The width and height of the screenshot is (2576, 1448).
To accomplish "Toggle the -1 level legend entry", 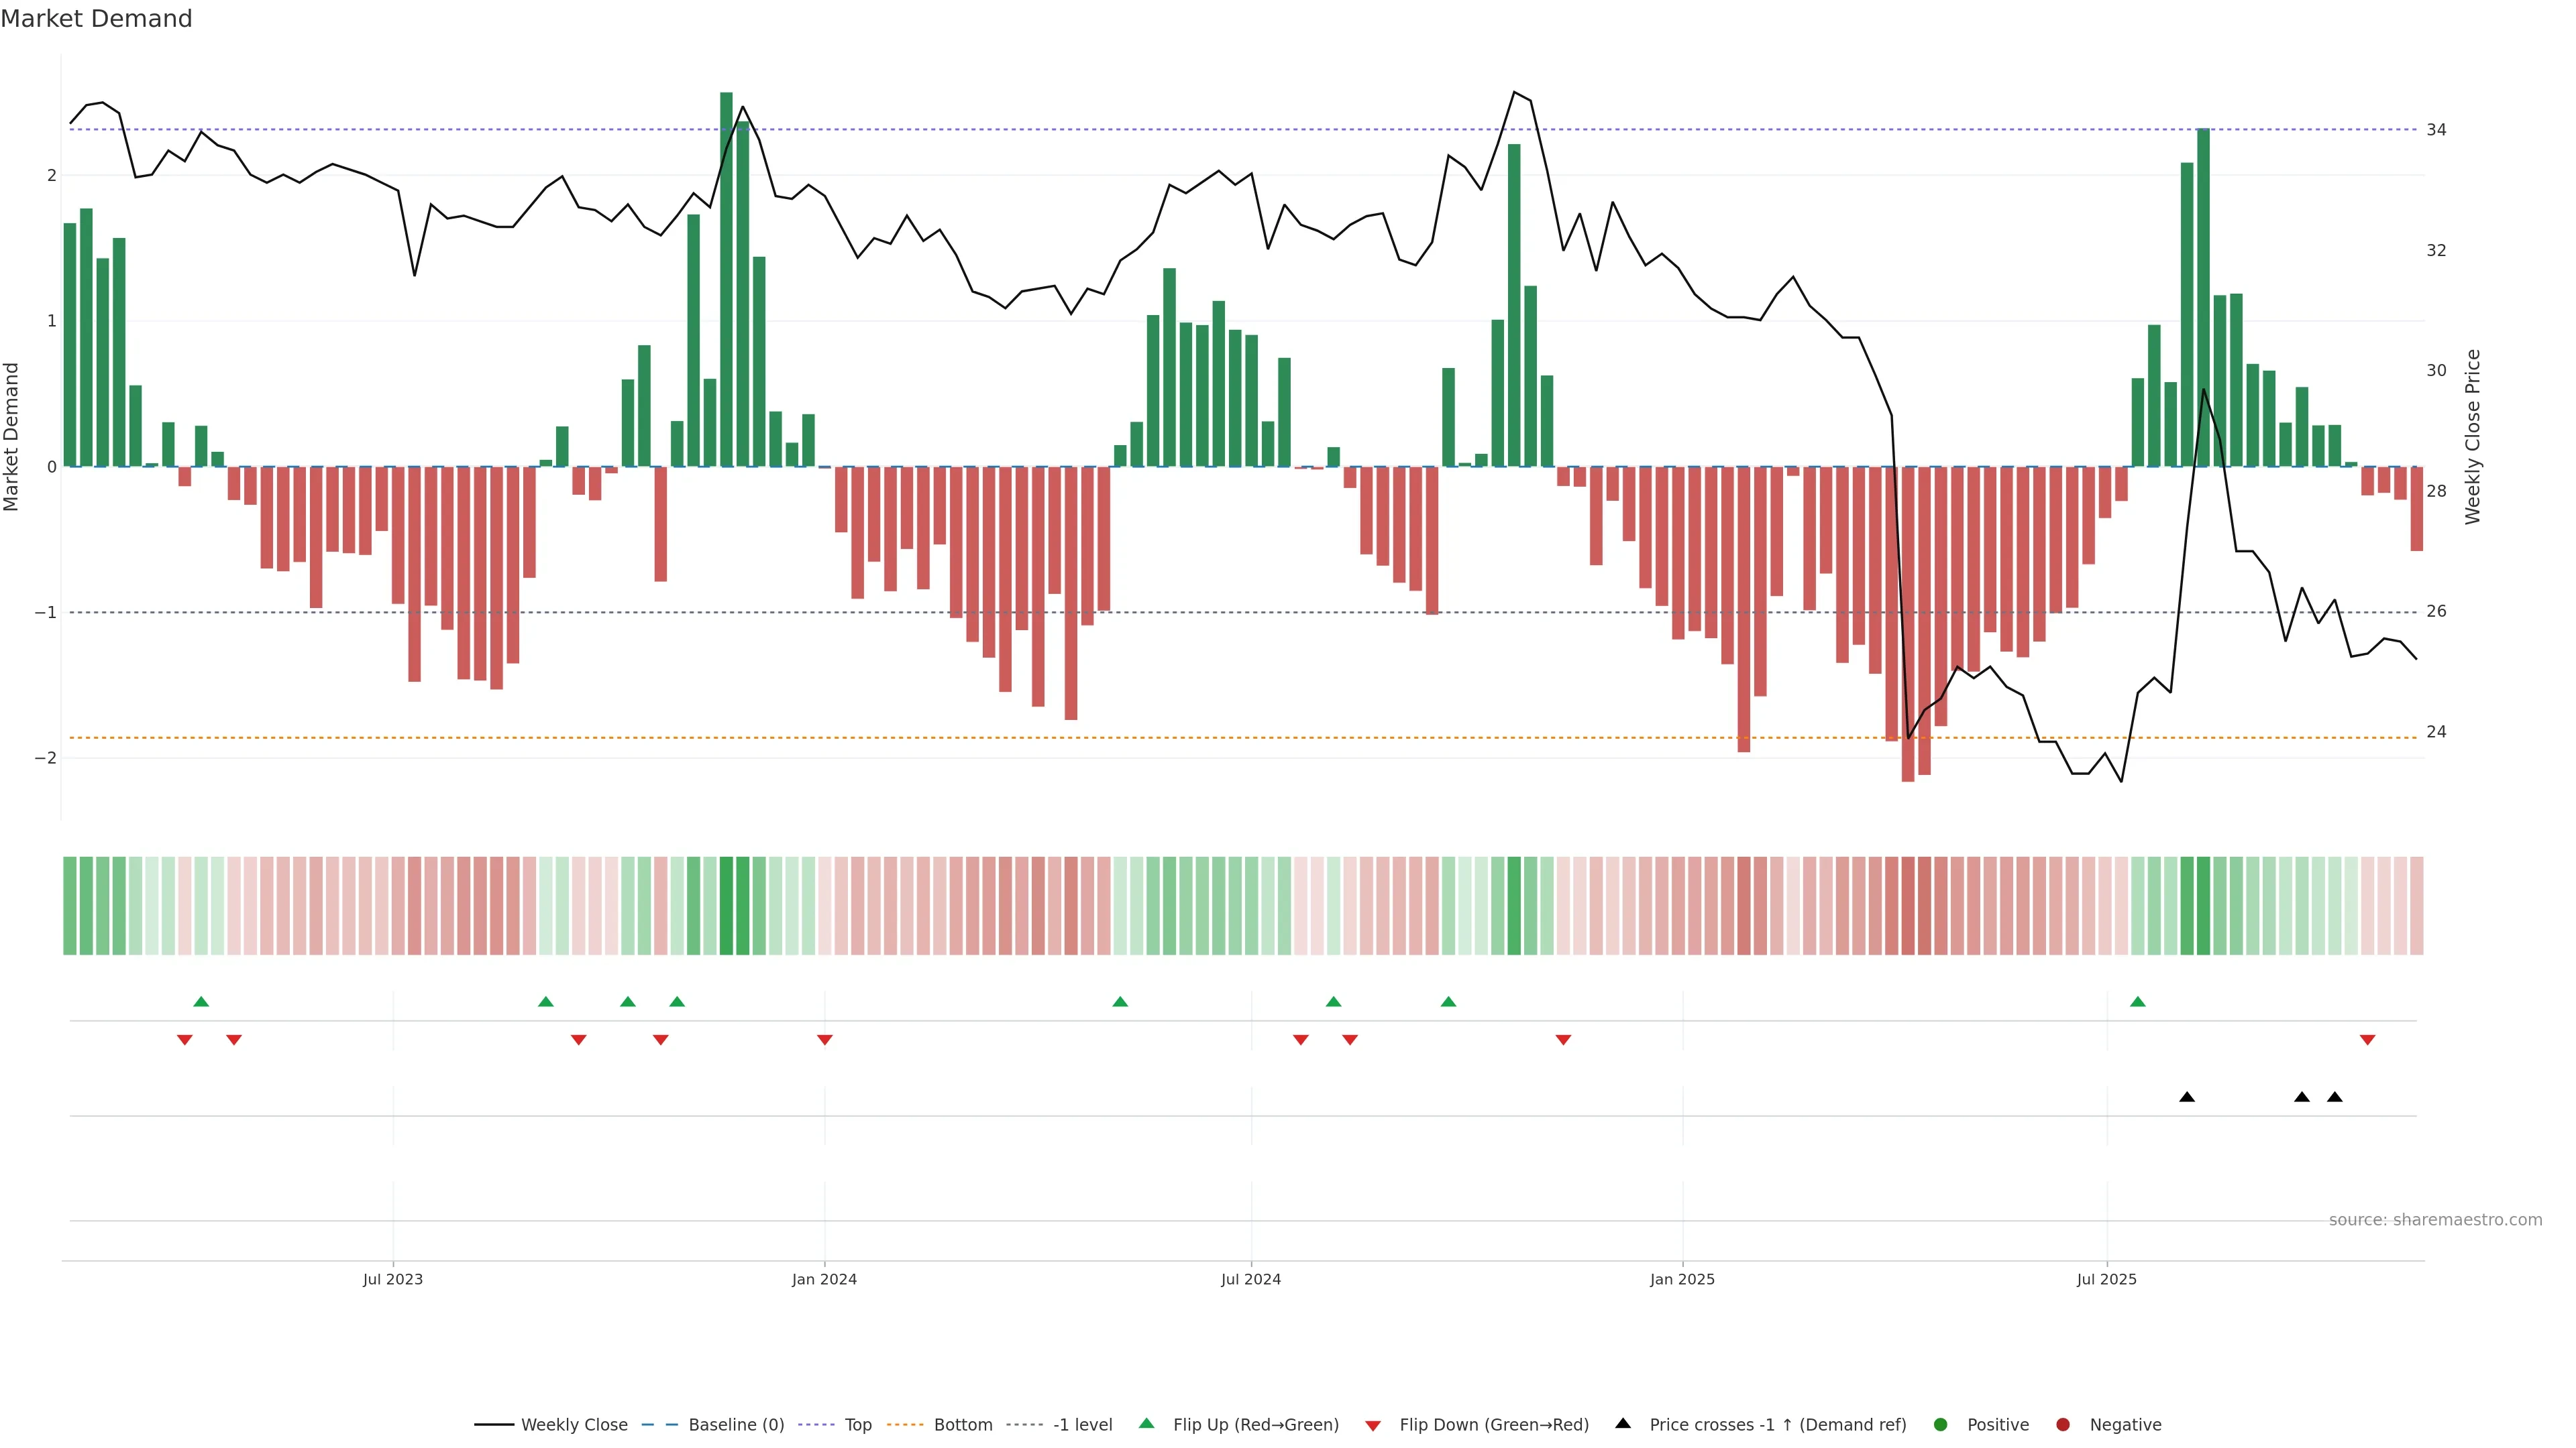I will point(1082,1424).
